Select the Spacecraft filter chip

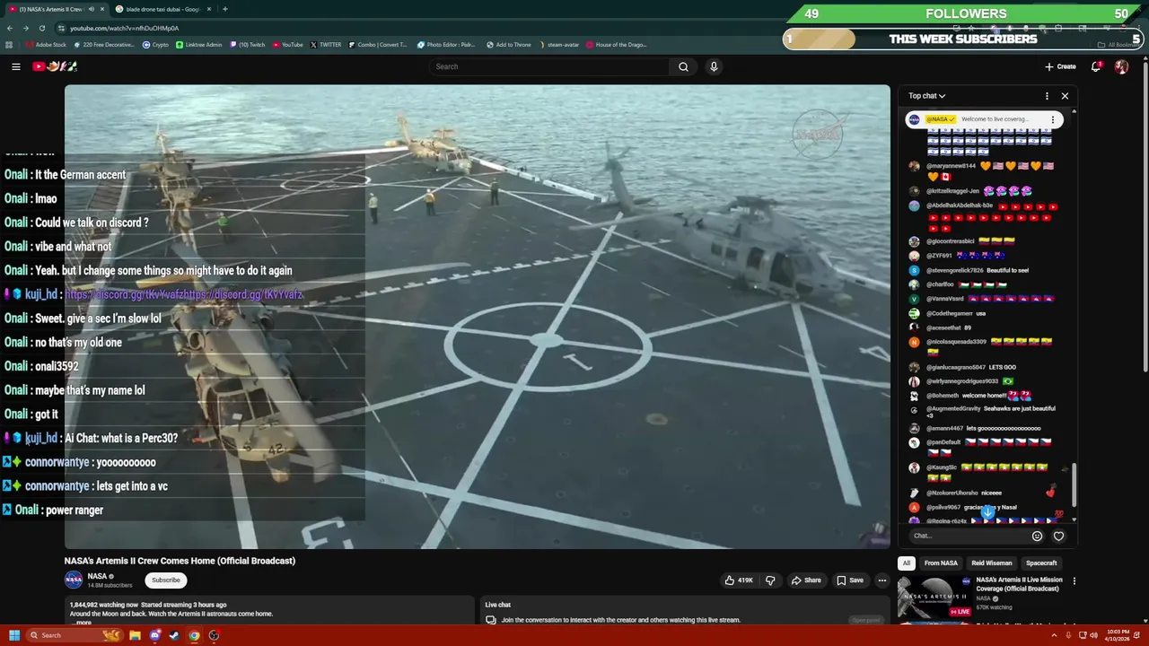coord(1041,563)
